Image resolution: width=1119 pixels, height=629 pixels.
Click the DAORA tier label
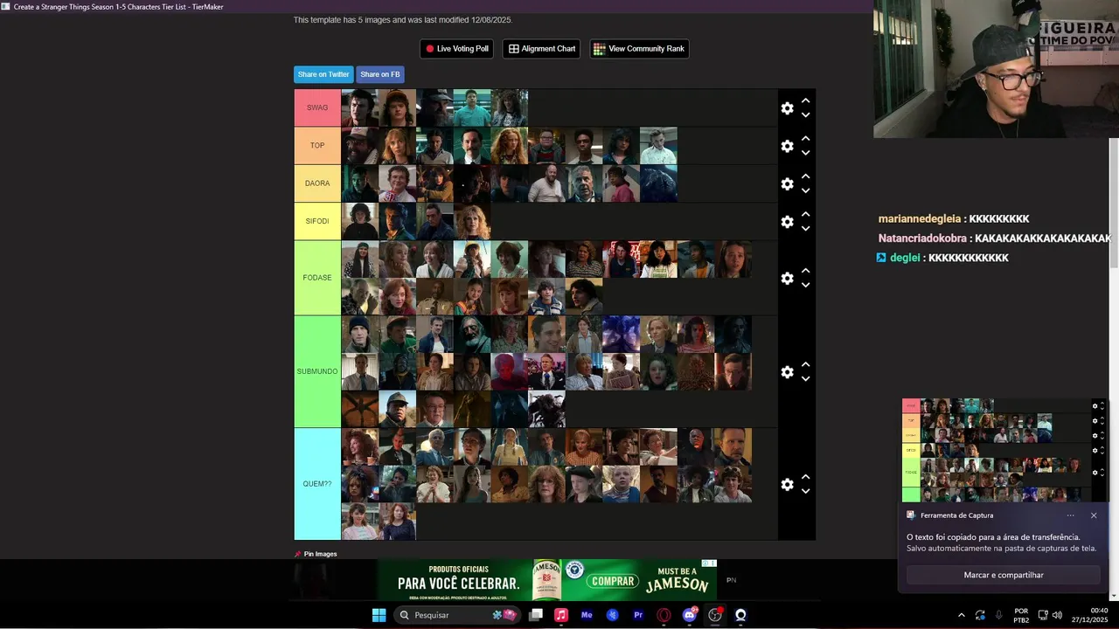tap(317, 183)
